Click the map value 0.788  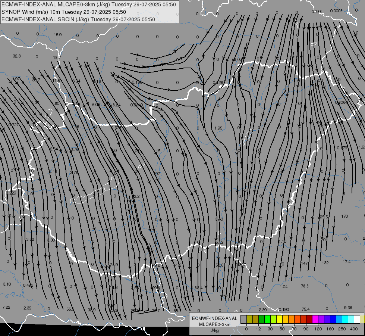317,12
